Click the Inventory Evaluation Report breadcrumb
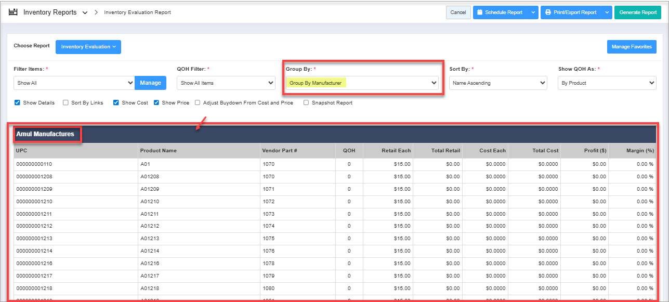The width and height of the screenshot is (669, 302). tap(137, 12)
